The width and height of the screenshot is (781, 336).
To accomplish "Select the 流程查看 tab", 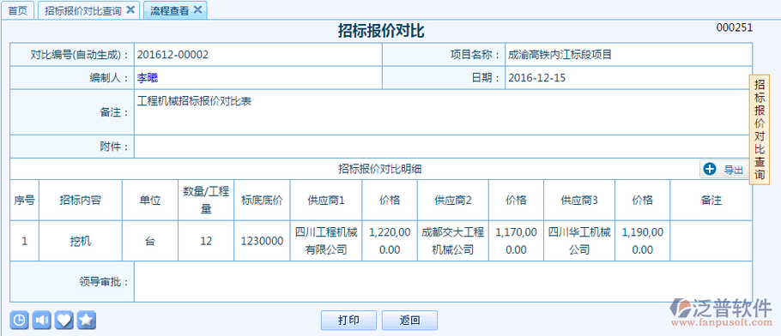I will pyautogui.click(x=169, y=11).
